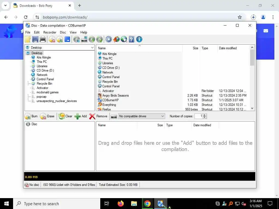Open the Recorder menu
The width and height of the screenshot is (279, 209).
tap(50, 32)
